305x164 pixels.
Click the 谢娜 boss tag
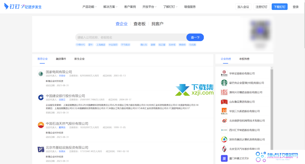(x=153, y=45)
